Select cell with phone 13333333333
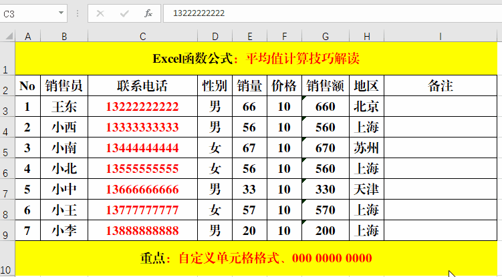Screen dimensions: 502x277 (143, 127)
